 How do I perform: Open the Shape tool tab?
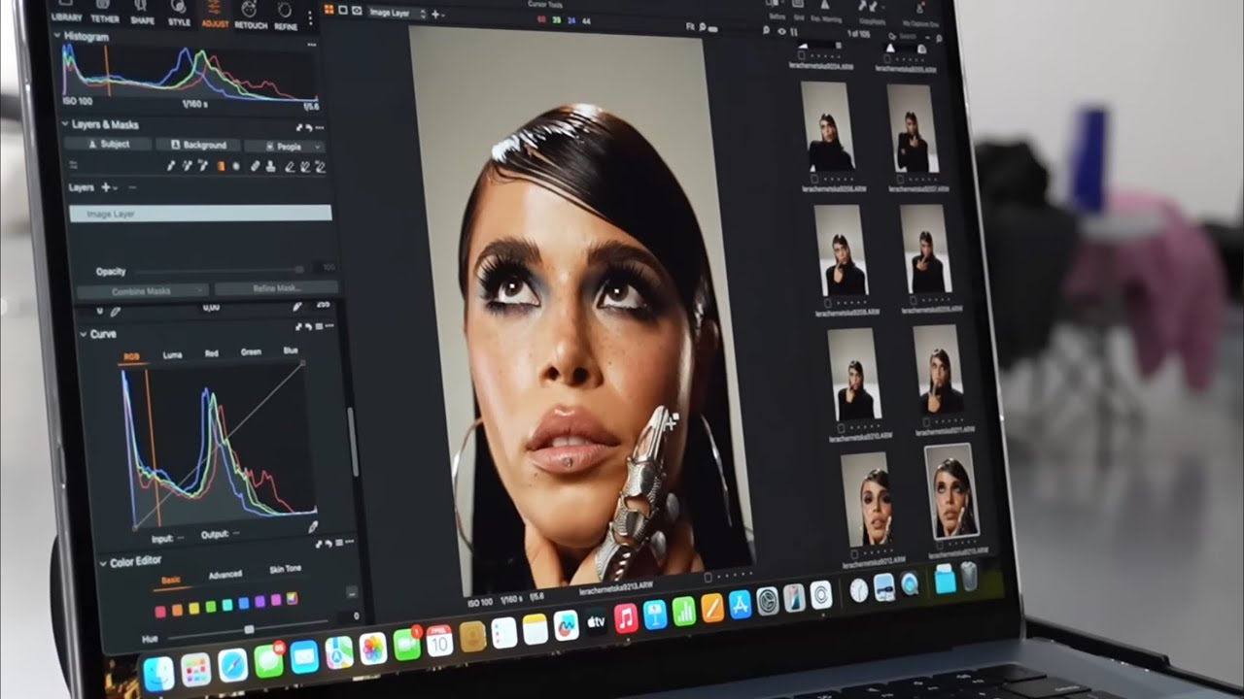tap(143, 12)
